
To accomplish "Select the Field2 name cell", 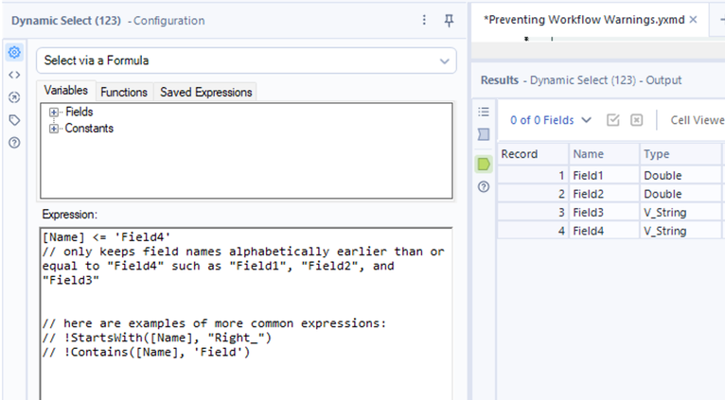I will tap(605, 194).
